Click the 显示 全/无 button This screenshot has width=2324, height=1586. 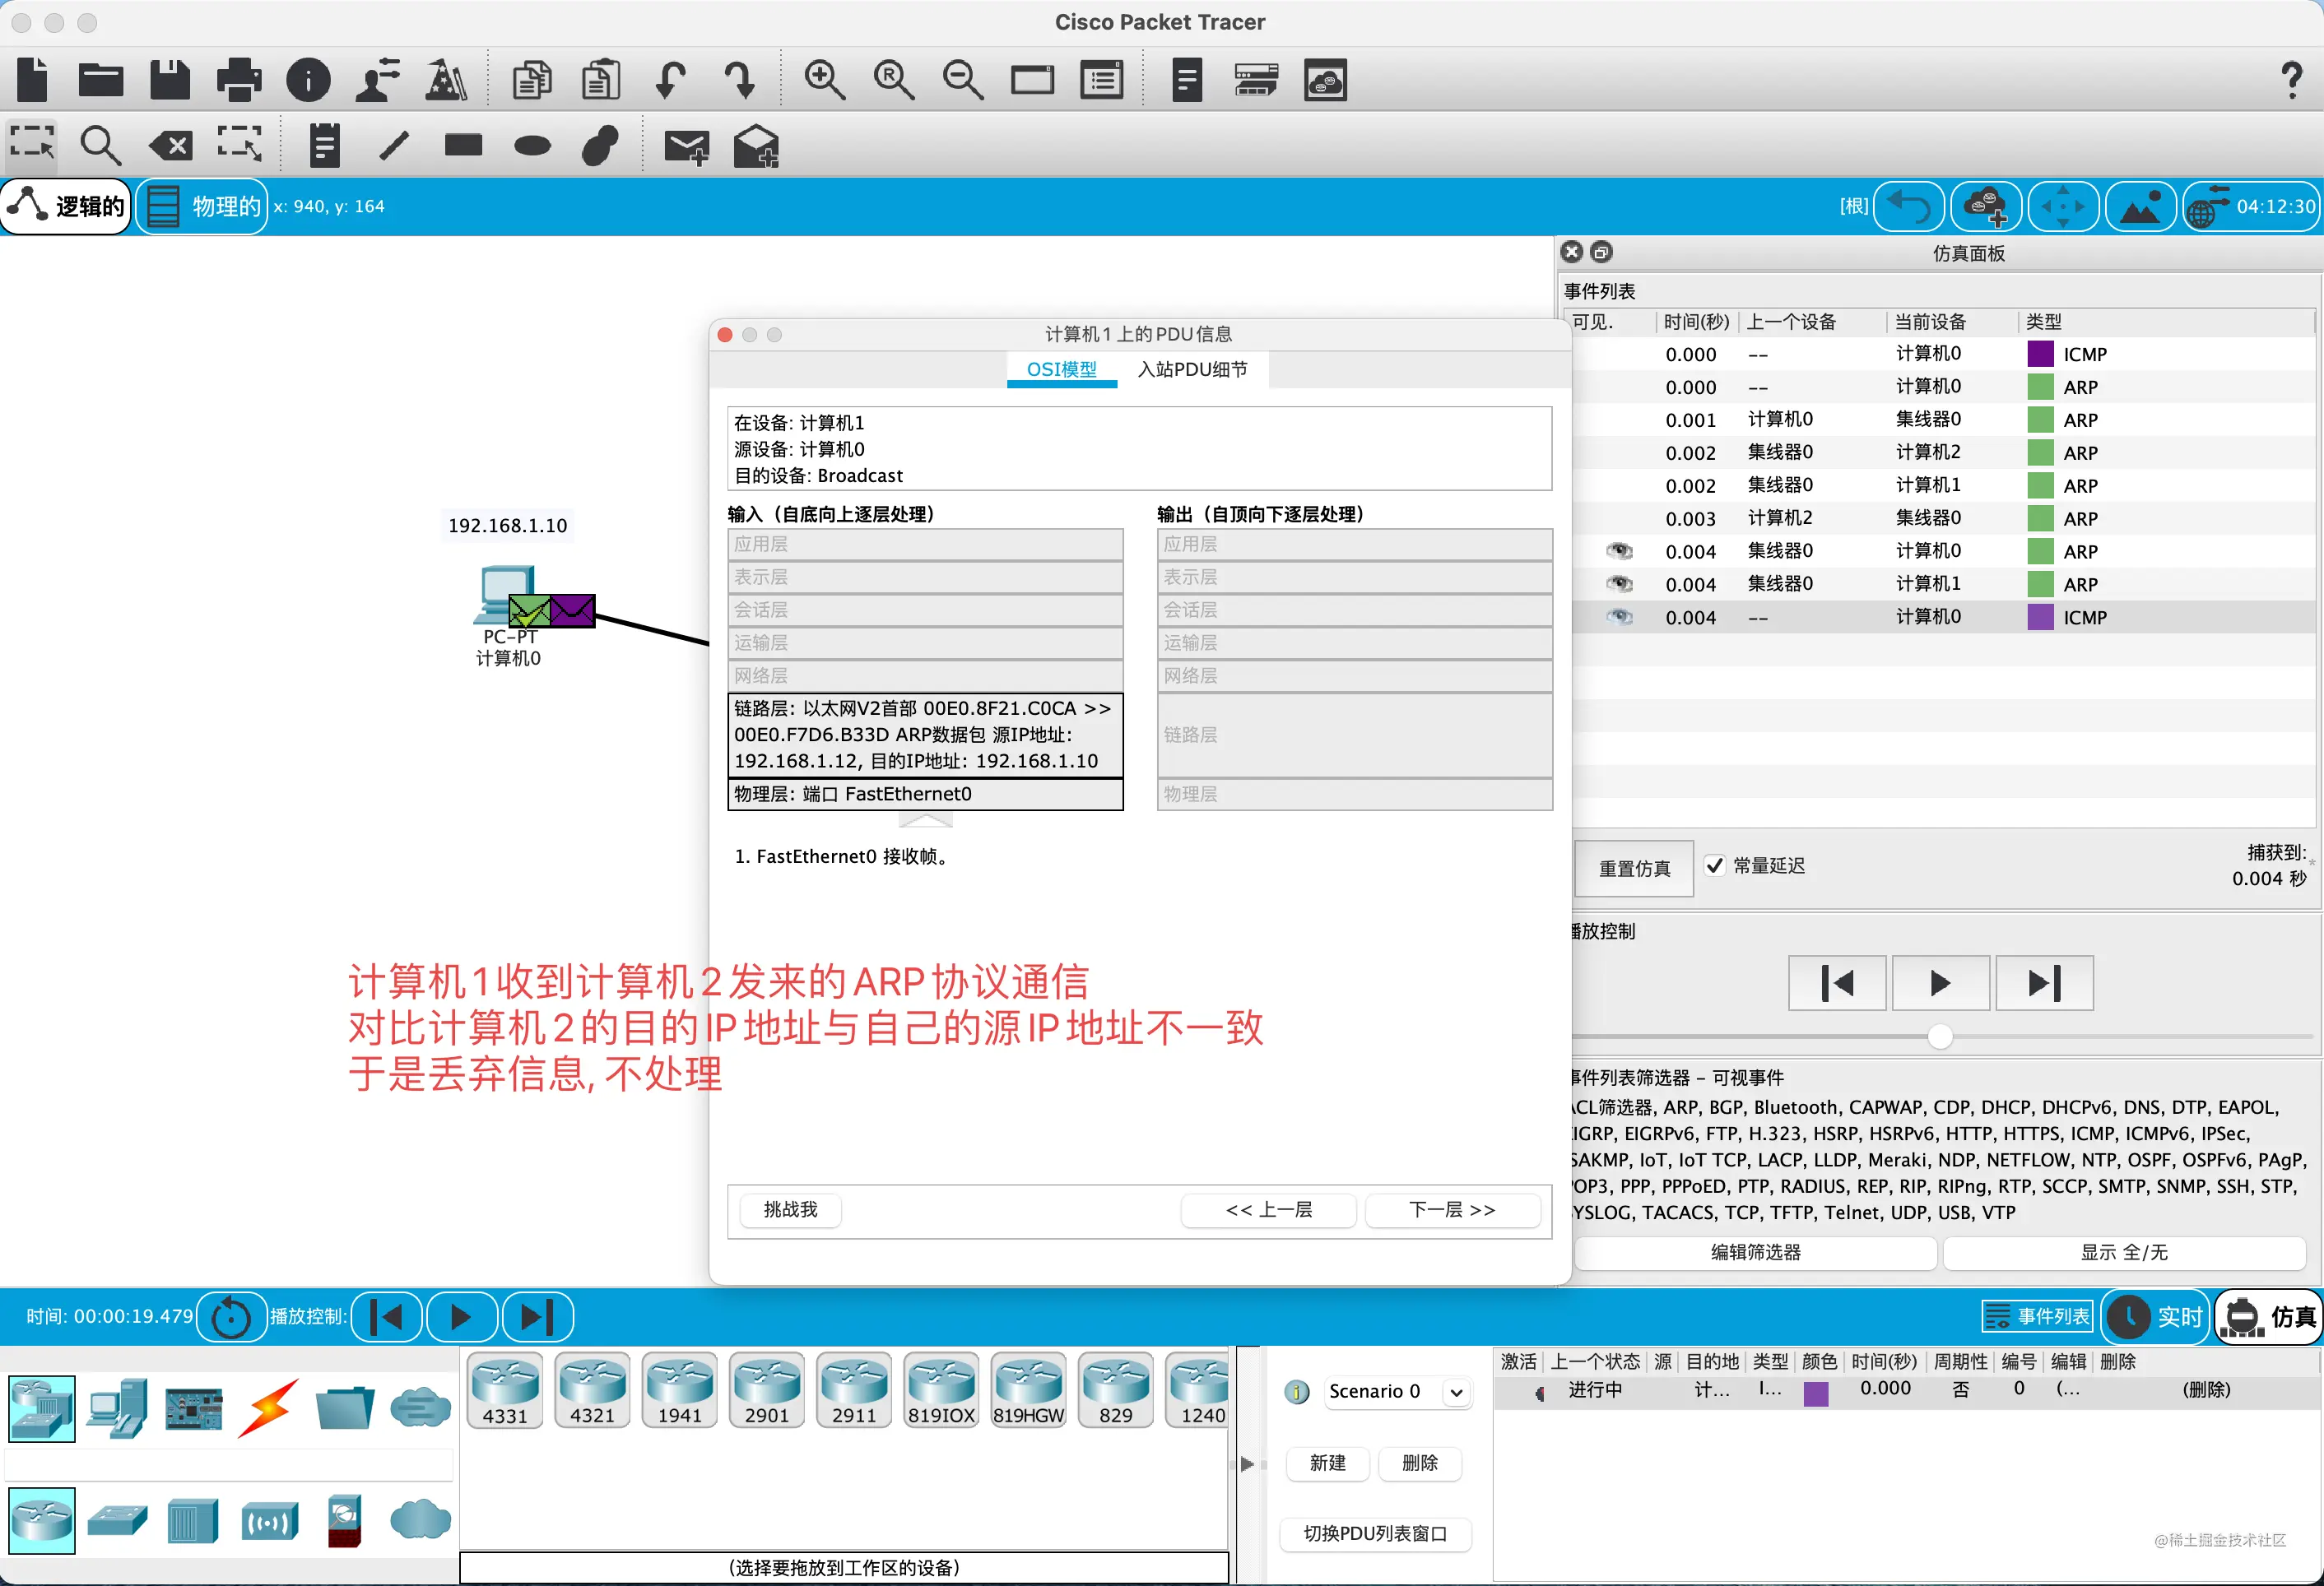pos(2124,1252)
